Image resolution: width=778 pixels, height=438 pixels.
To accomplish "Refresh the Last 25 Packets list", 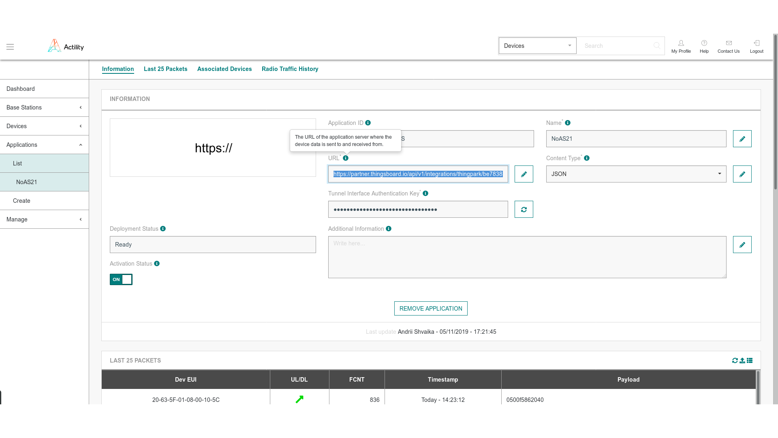I will pos(735,361).
